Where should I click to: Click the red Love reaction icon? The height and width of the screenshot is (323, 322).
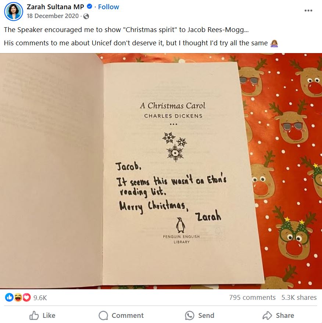pos(26,297)
